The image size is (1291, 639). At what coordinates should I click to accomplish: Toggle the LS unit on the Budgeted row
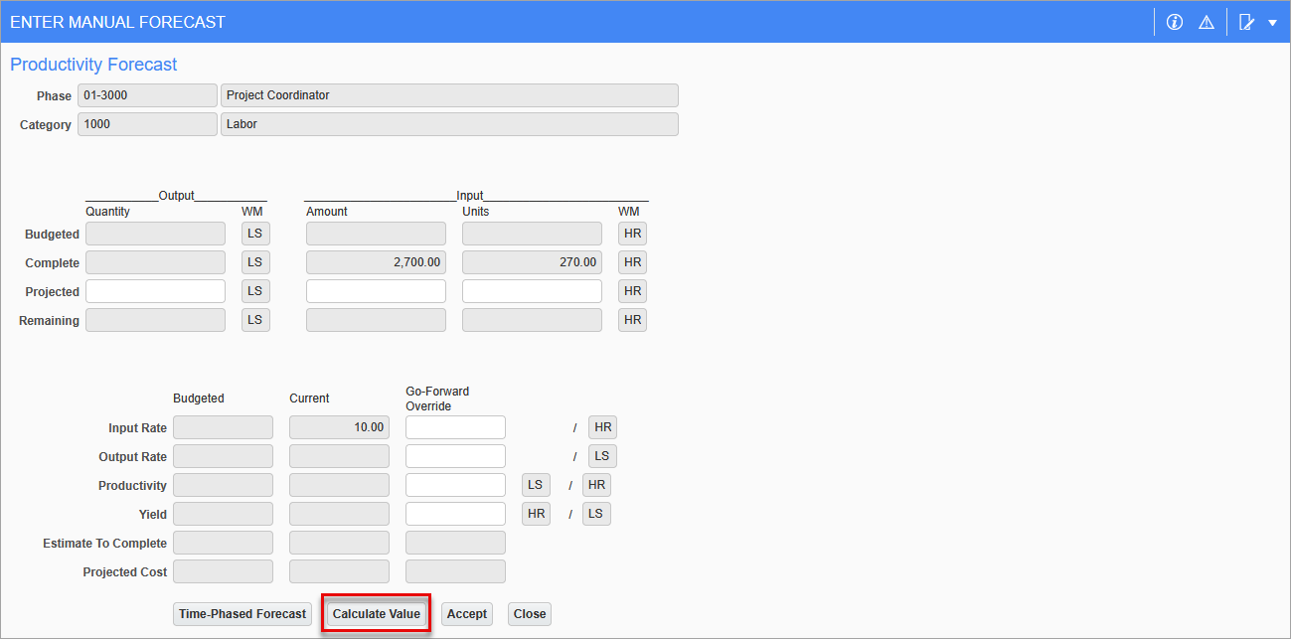click(255, 233)
